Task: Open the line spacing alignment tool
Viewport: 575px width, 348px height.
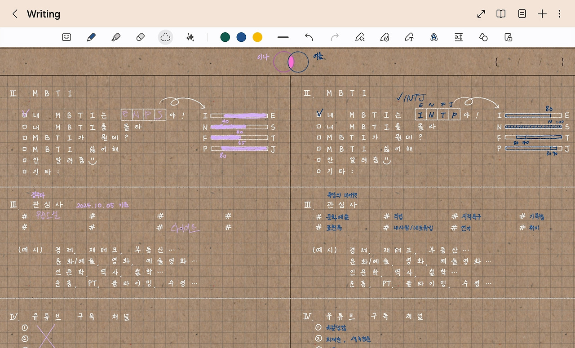Action: (459, 37)
